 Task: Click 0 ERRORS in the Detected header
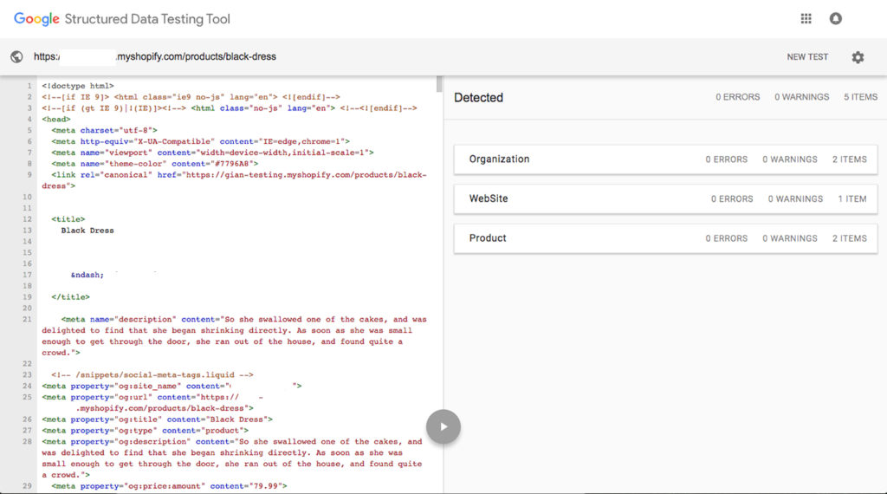pyautogui.click(x=738, y=97)
